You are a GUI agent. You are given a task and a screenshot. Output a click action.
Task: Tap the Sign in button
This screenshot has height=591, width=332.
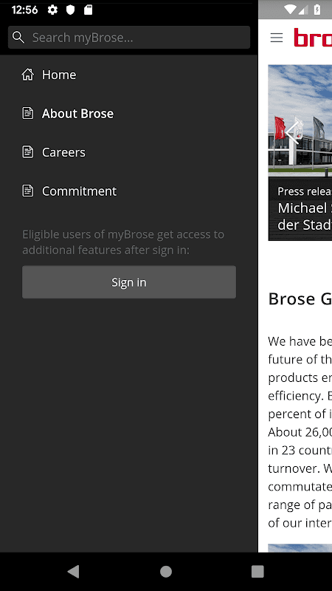[129, 282]
